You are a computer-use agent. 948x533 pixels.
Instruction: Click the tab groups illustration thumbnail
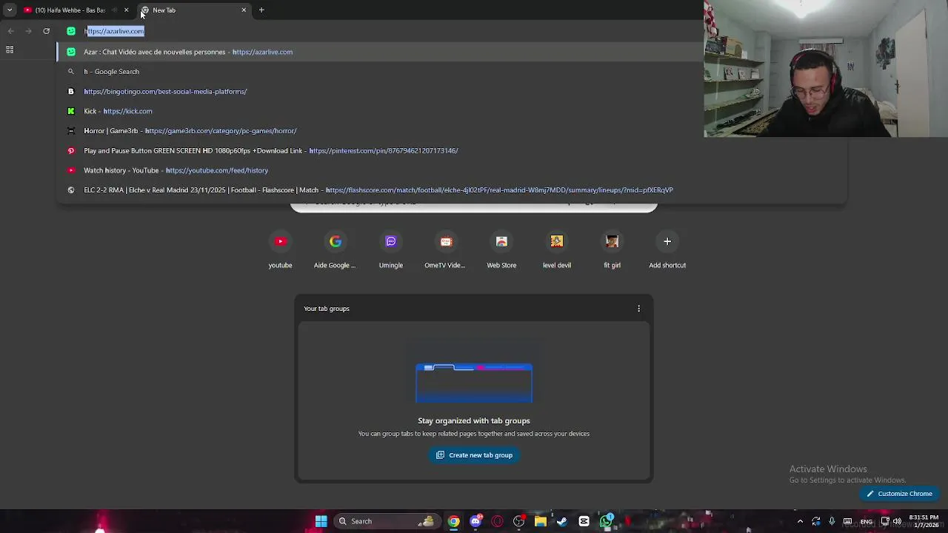pos(474,383)
